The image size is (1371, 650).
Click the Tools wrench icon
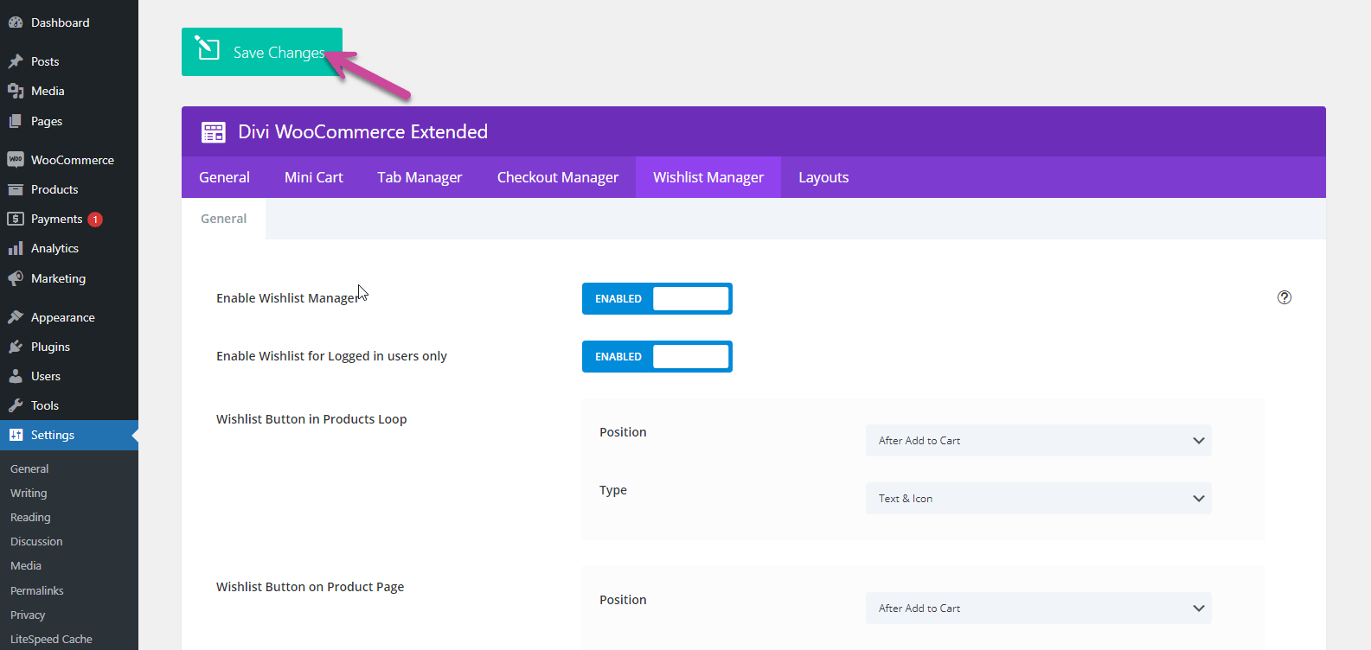pyautogui.click(x=16, y=405)
